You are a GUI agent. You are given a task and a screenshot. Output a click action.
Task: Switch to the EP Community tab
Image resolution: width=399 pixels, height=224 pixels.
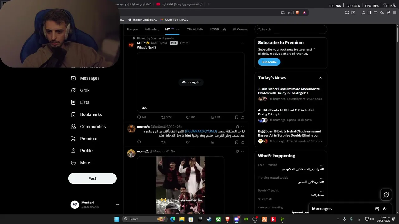click(240, 29)
